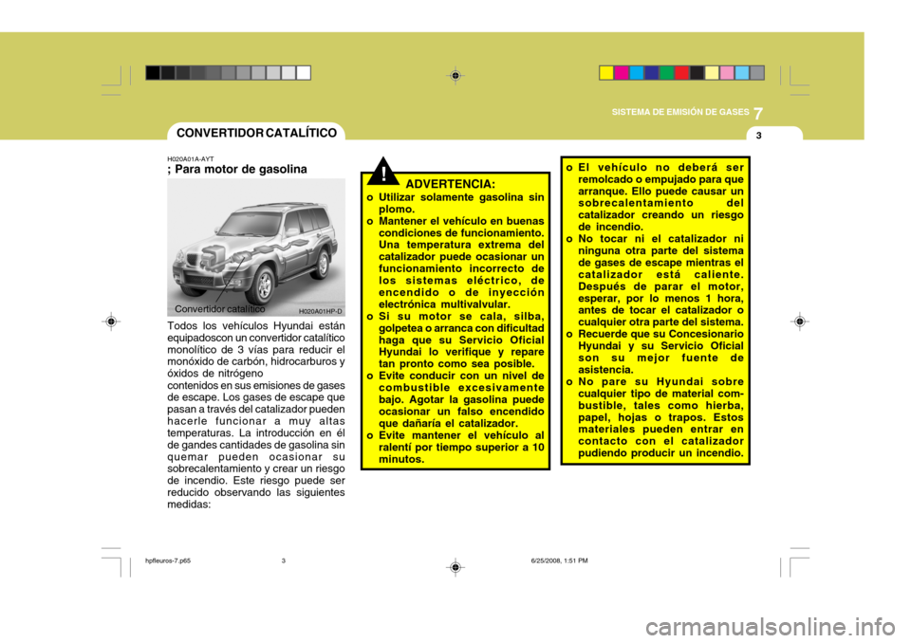Click the bullet starting 'Mantener el vehículo en buenas'
This screenshot has height=643, width=911.
(455, 263)
